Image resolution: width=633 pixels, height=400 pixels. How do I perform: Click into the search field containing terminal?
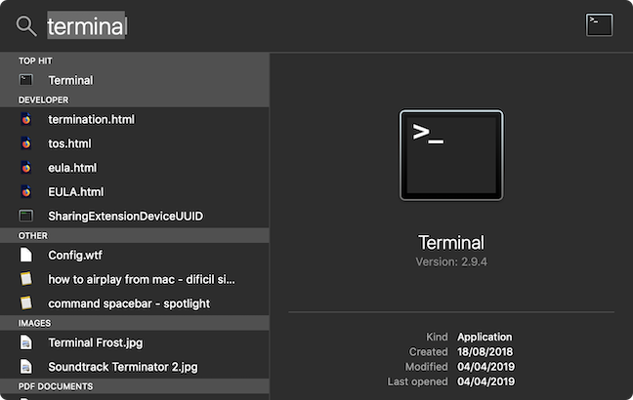(307, 26)
